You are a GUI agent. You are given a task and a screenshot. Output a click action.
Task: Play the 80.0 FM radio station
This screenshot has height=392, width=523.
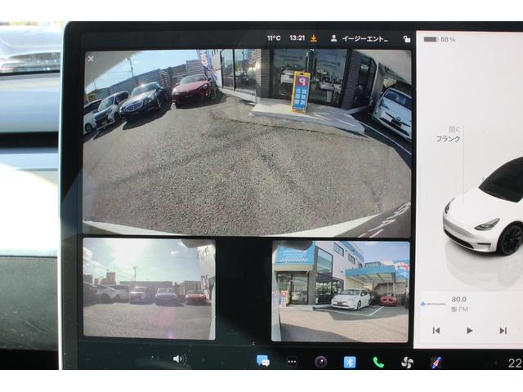469,330
